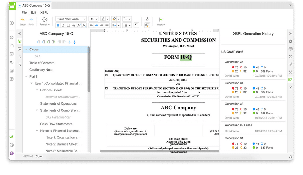
Task: Align text right
Action: tap(102, 25)
